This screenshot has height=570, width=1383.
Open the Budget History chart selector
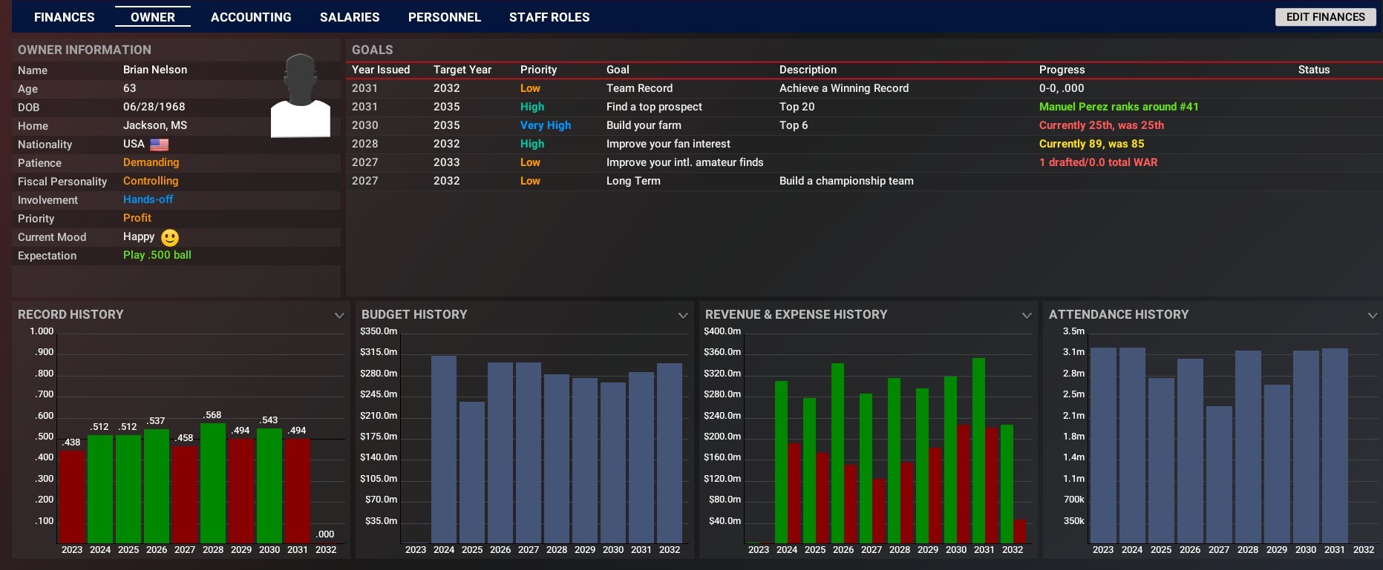click(683, 316)
